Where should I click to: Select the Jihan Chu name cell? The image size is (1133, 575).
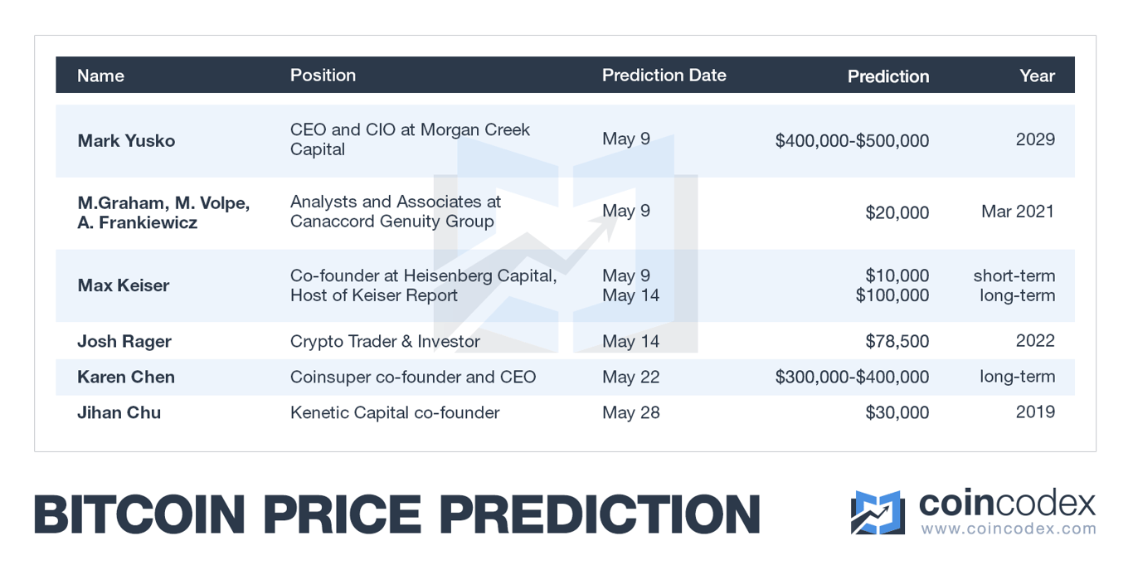click(119, 412)
